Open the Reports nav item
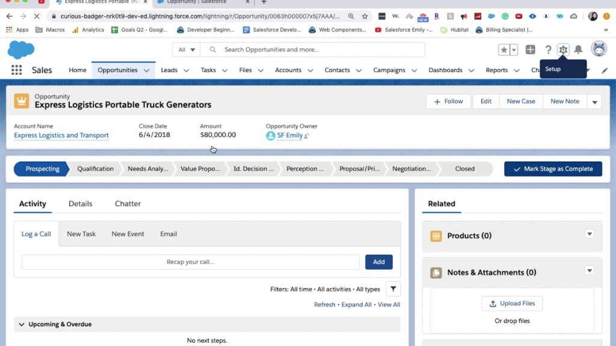The width and height of the screenshot is (616, 346). (496, 70)
